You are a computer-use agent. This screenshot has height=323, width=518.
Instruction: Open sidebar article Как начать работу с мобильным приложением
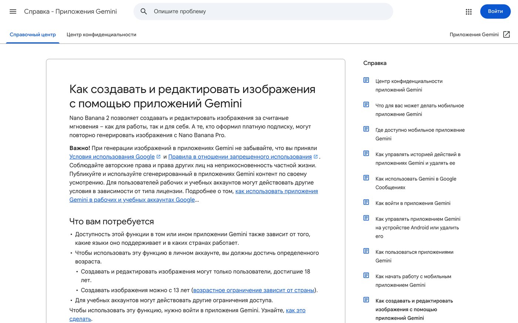tap(413, 281)
